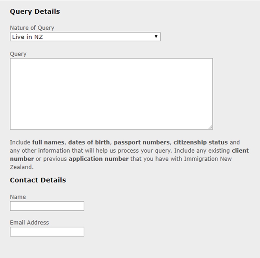
Task: Click the Email Address label
Action: coord(29,223)
